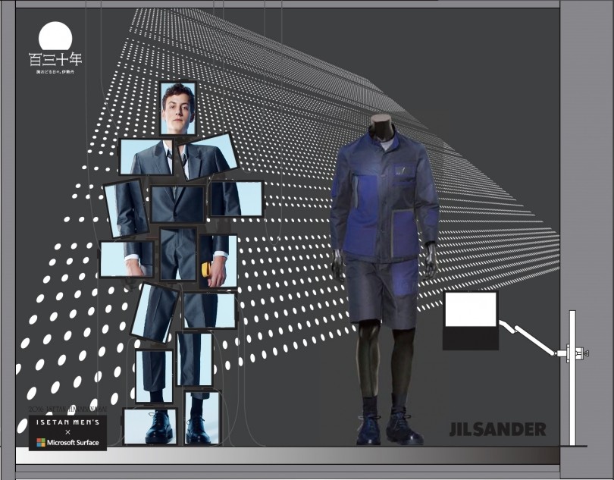Click the JIL SANDER brand text
This screenshot has width=614, height=480.
click(x=497, y=430)
